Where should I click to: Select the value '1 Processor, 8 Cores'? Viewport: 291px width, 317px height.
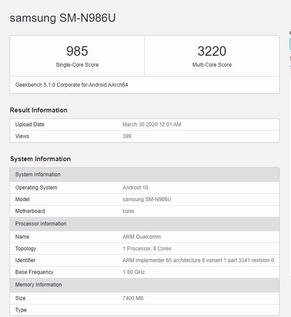point(147,249)
